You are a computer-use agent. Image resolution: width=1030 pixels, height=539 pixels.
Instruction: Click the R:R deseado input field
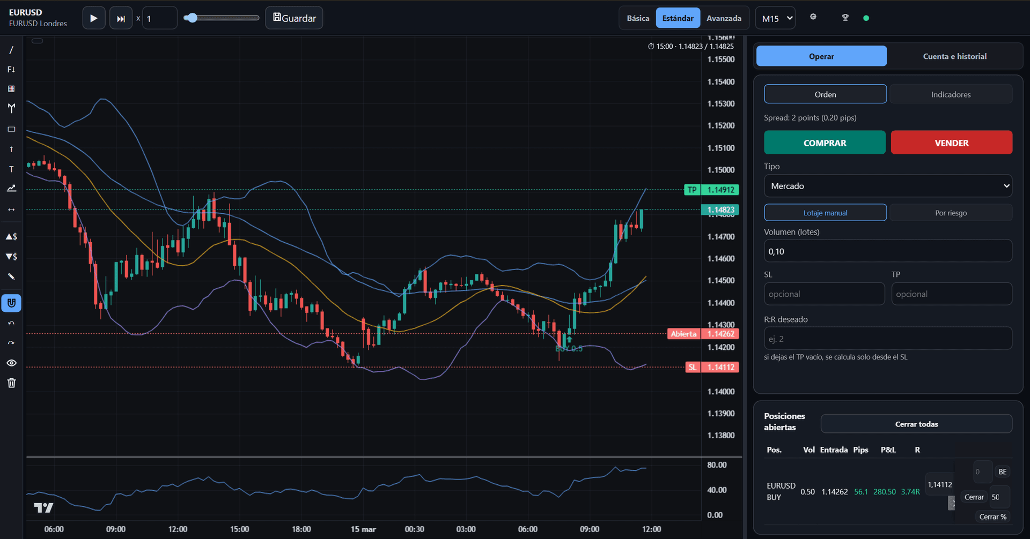point(888,339)
